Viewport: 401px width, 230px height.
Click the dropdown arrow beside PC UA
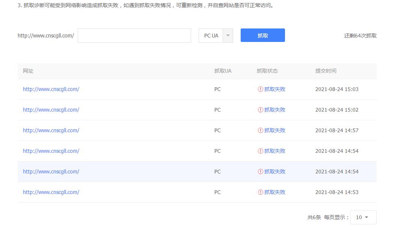[x=228, y=35]
